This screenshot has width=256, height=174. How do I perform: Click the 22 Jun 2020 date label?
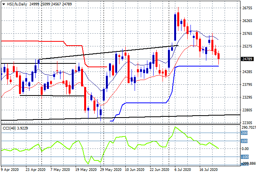pos(159,170)
